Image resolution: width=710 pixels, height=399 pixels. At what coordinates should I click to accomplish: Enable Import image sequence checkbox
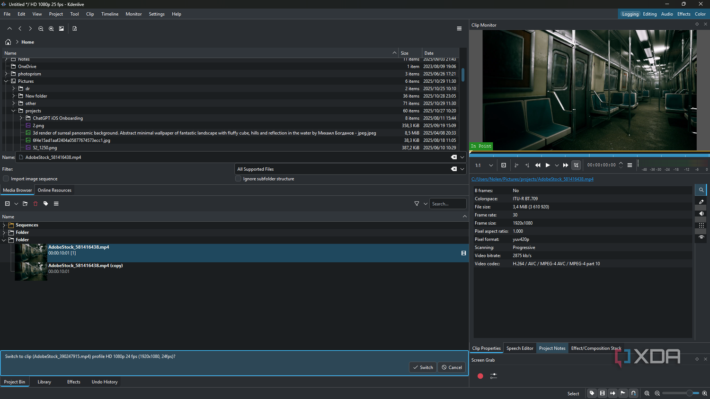coord(6,179)
